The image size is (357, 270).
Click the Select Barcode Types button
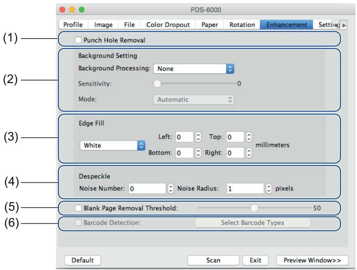click(x=253, y=223)
